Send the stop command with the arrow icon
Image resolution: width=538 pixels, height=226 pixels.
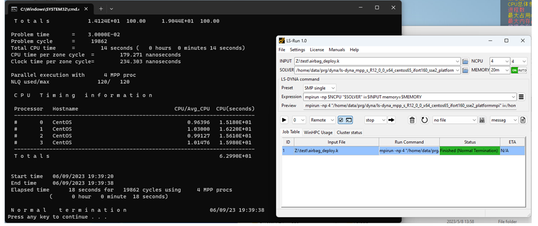tap(391, 120)
